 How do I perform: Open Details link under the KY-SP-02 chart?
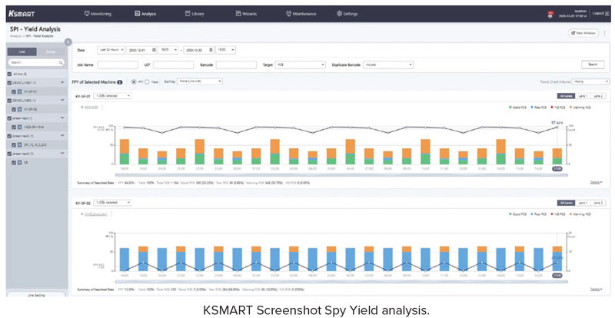click(597, 290)
